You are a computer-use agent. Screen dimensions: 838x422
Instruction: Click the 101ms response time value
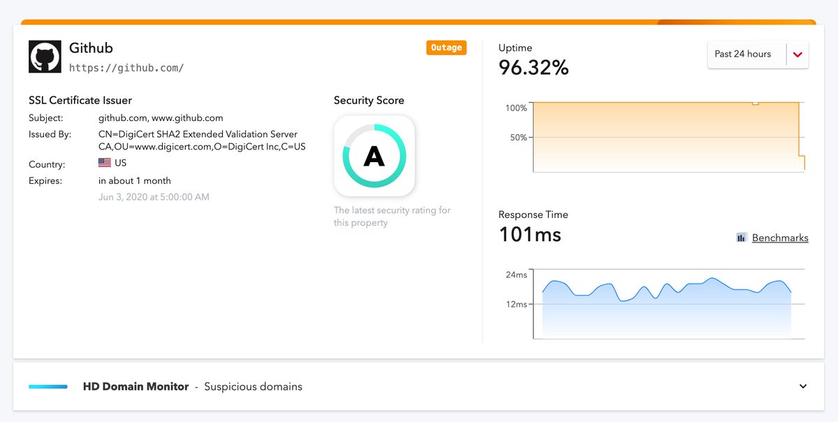pos(529,235)
